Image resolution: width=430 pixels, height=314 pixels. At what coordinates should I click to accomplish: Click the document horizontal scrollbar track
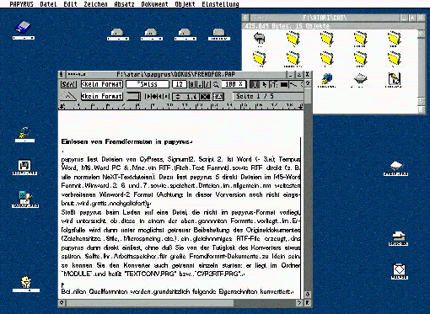[x=180, y=303]
